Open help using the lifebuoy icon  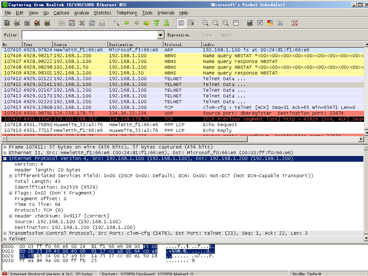click(x=295, y=23)
